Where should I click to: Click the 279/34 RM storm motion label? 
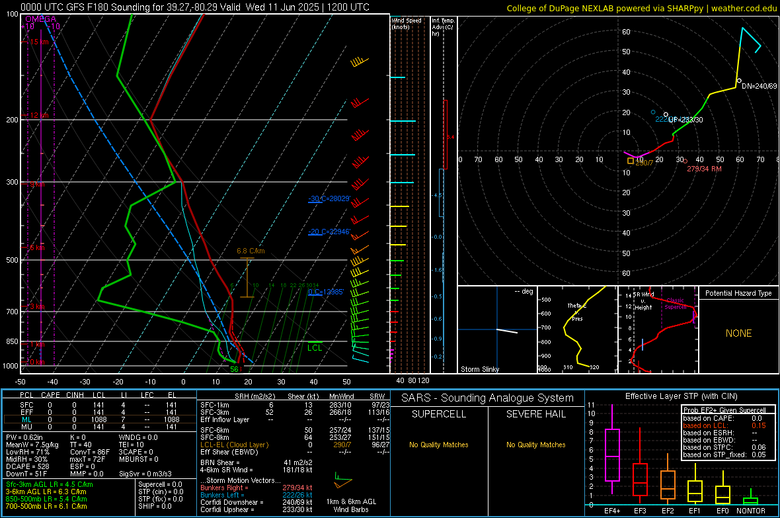705,169
